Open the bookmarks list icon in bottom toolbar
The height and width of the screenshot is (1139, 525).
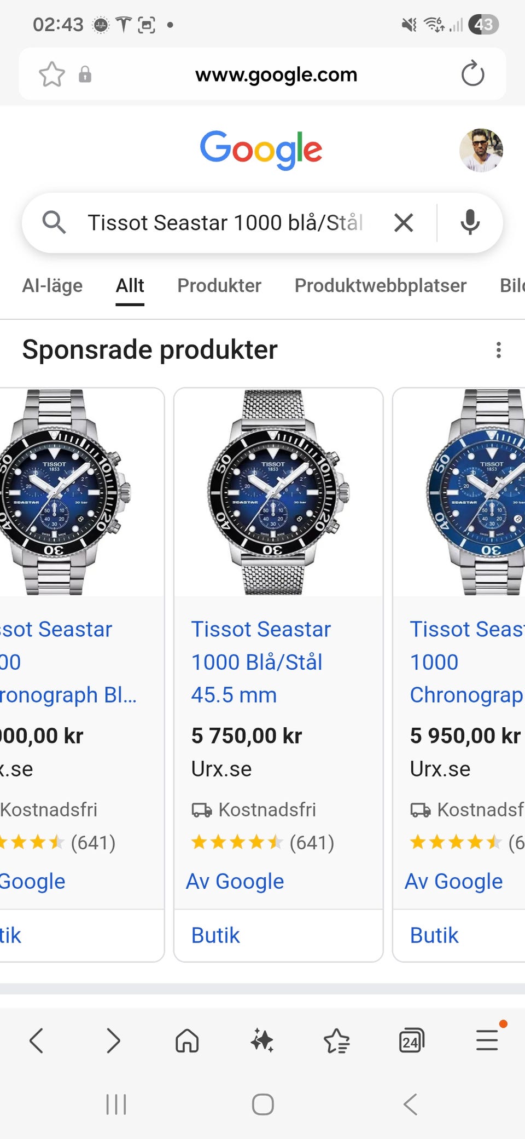pos(336,1040)
